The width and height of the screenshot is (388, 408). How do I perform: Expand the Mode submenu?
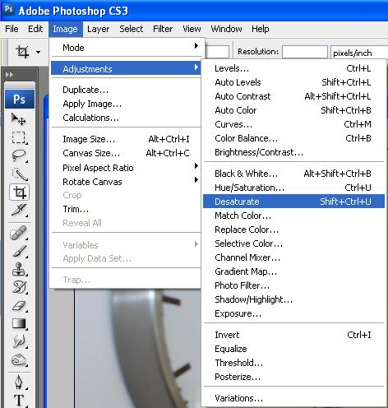127,48
